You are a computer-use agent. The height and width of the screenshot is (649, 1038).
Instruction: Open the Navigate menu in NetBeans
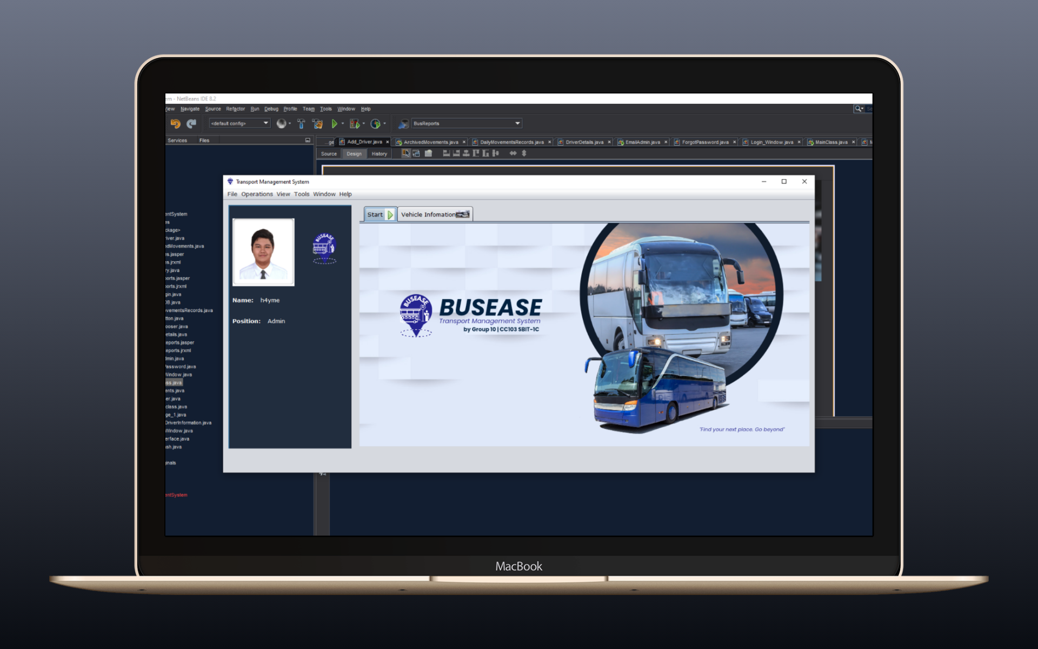(x=190, y=109)
